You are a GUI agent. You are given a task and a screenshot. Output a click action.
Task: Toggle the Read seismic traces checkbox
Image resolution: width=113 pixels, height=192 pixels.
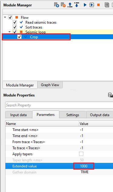(15, 22)
